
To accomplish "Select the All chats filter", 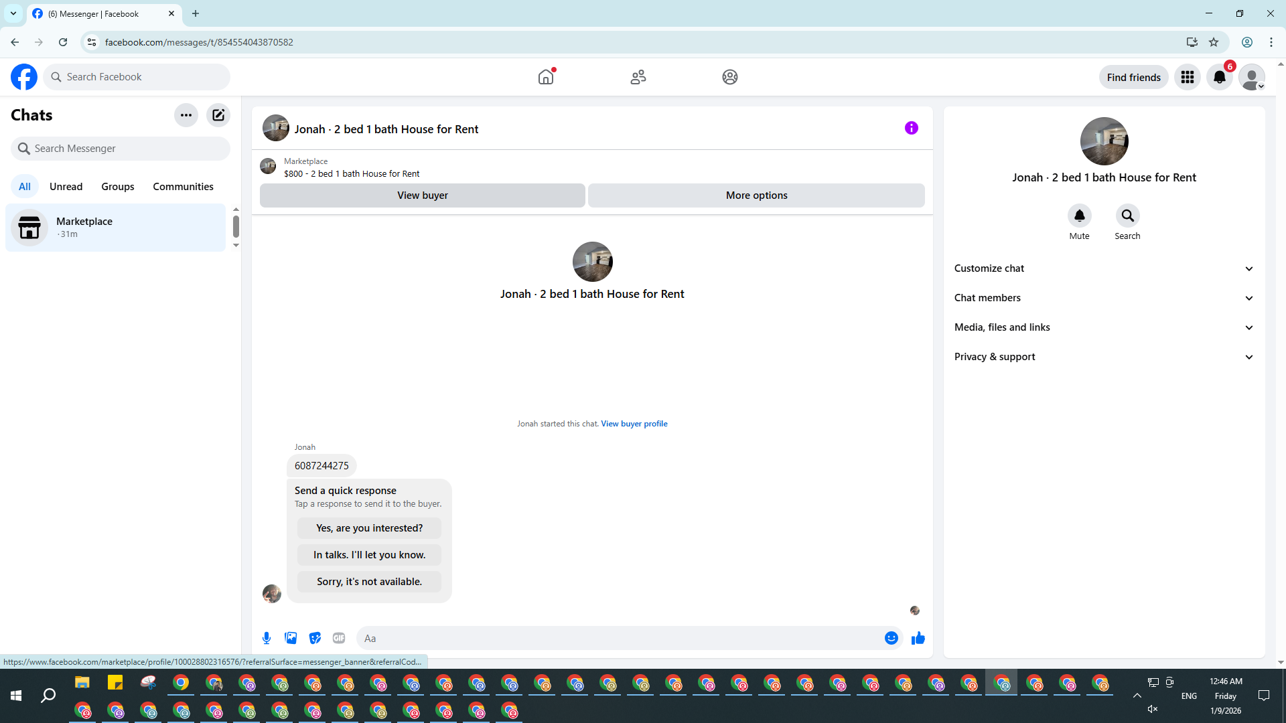I will pos(25,187).
